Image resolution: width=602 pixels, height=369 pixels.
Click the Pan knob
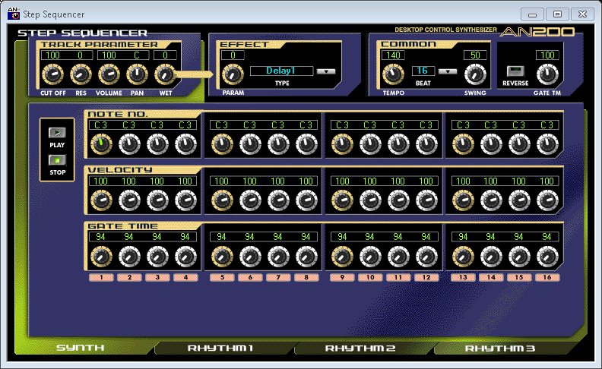coord(137,74)
